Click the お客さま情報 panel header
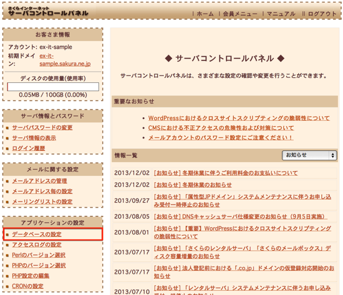343x295 pixels. (x=53, y=34)
